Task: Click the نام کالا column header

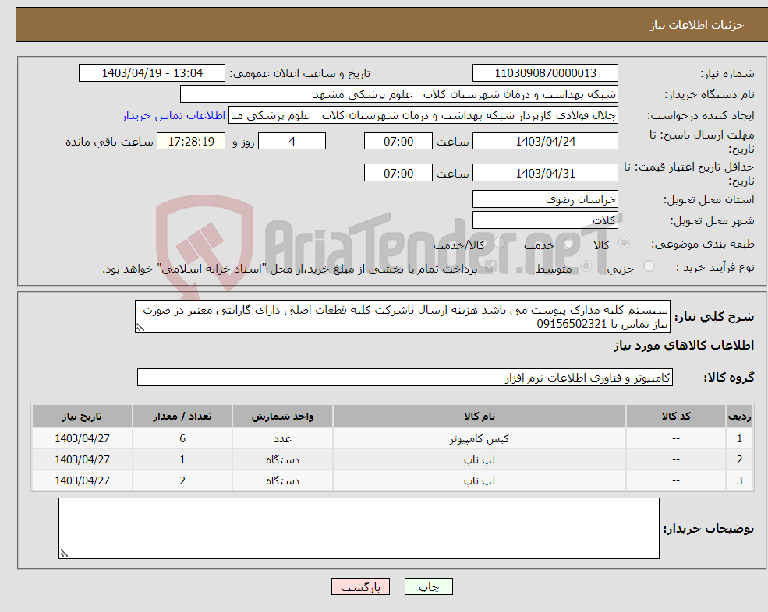Action: tap(479, 417)
